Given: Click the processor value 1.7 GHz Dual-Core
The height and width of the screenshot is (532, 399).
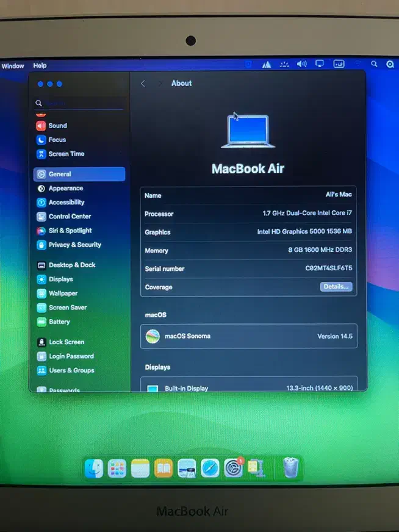Looking at the screenshot, I should 307,213.
